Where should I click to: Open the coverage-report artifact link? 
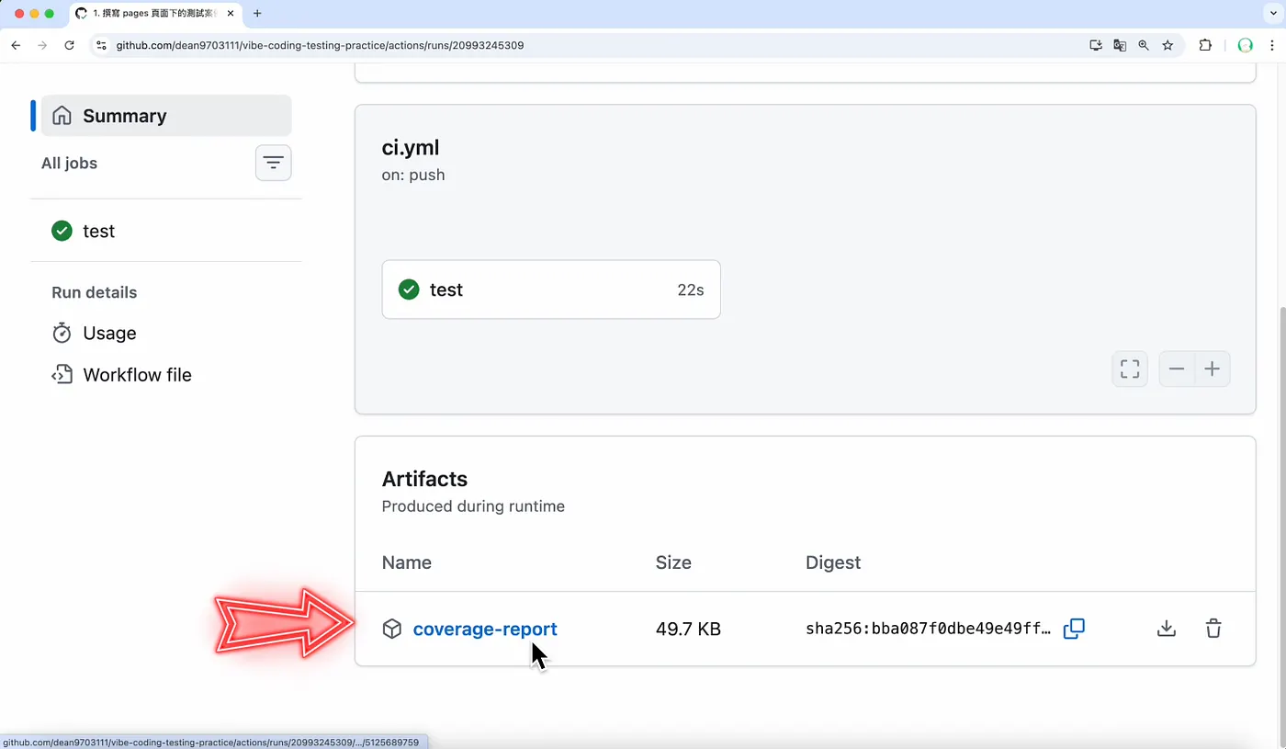(485, 629)
